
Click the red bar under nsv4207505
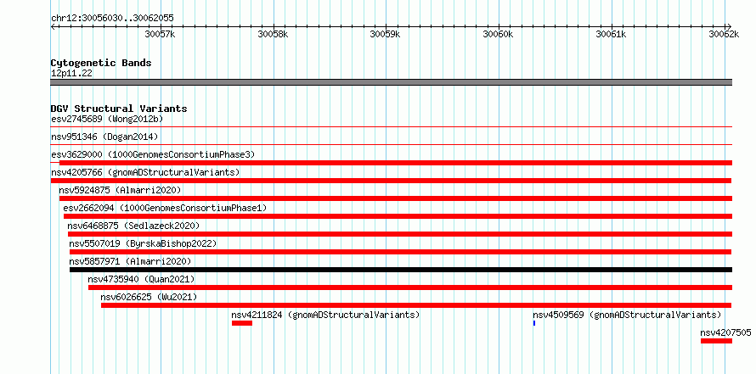(x=716, y=341)
